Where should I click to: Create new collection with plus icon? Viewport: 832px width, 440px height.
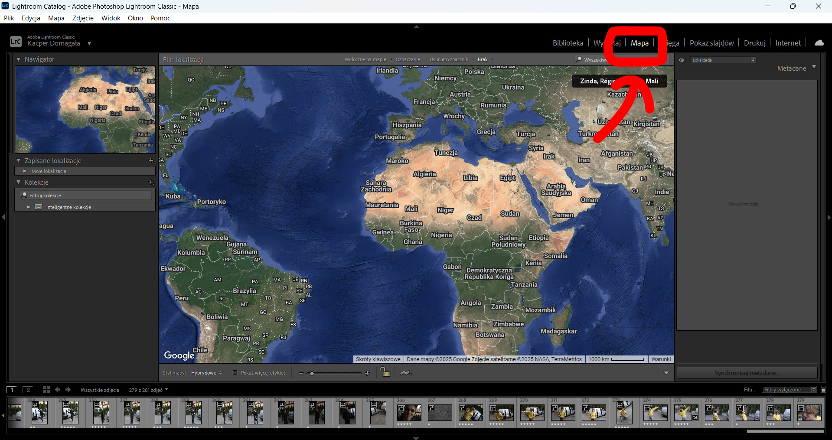coord(151,183)
